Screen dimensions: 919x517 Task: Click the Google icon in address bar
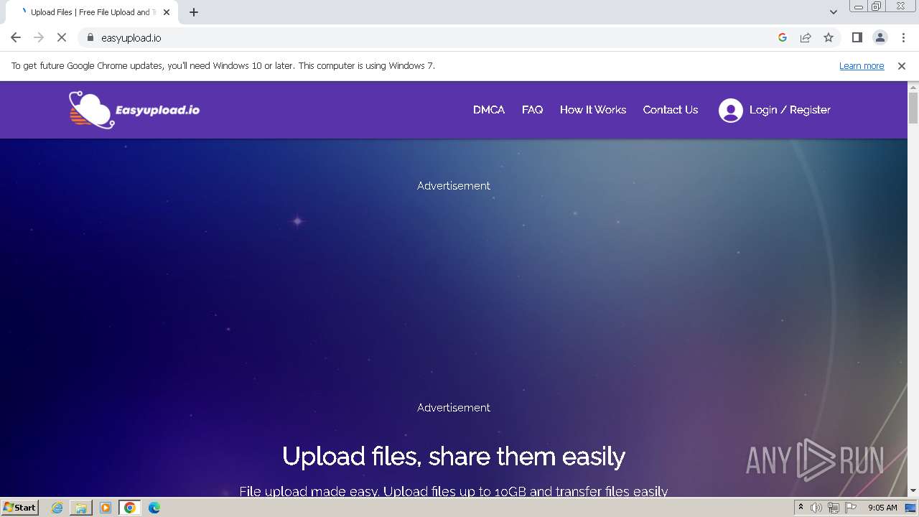click(783, 37)
